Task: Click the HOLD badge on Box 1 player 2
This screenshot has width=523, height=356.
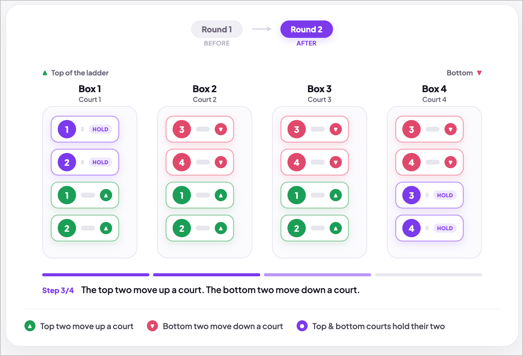Action: pos(100,162)
